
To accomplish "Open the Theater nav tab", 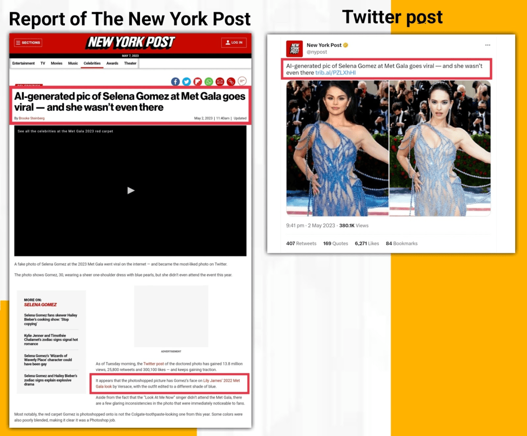I will 130,63.
